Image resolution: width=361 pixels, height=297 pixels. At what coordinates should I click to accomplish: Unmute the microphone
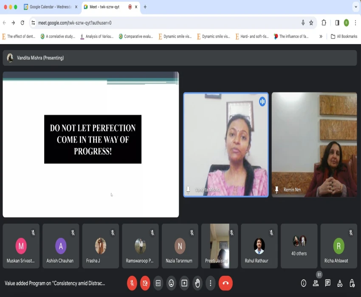[132, 283]
